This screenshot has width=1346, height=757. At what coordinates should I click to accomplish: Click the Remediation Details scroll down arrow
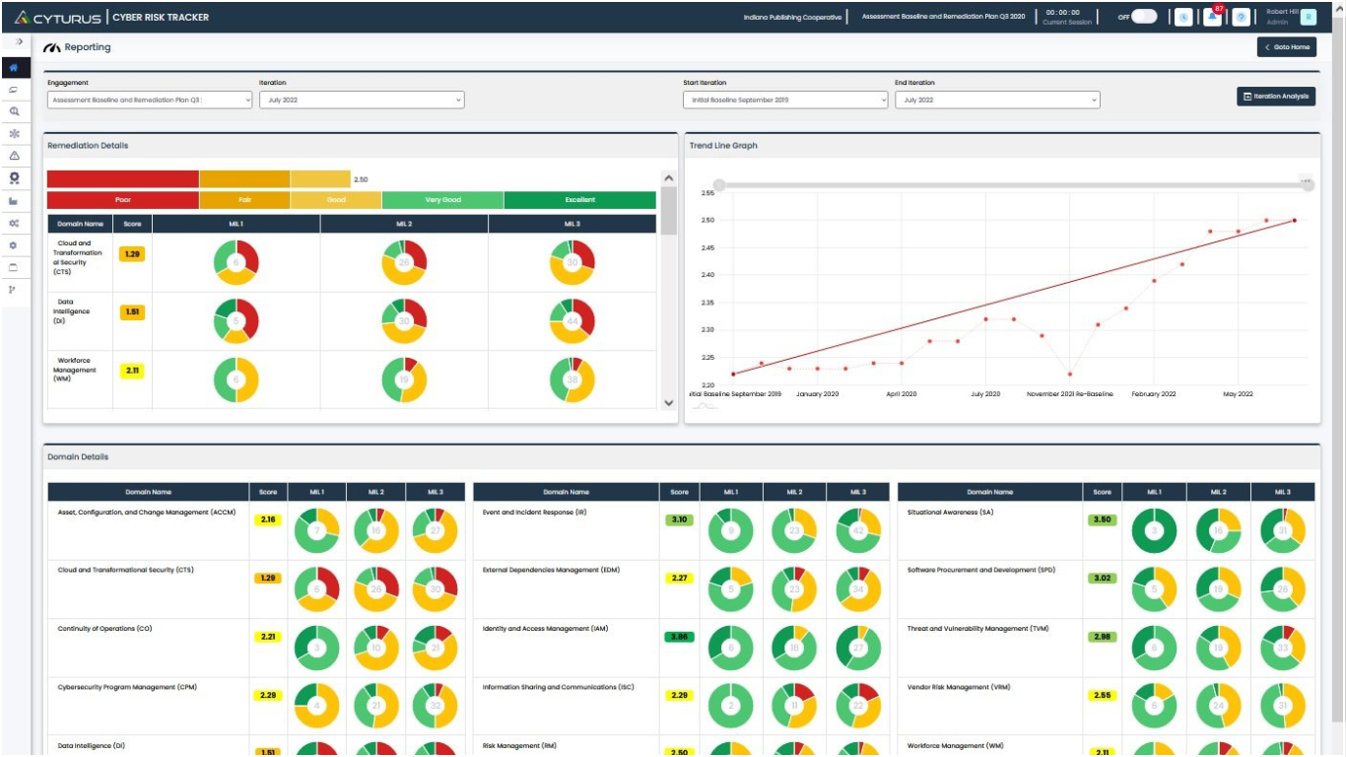tap(669, 402)
